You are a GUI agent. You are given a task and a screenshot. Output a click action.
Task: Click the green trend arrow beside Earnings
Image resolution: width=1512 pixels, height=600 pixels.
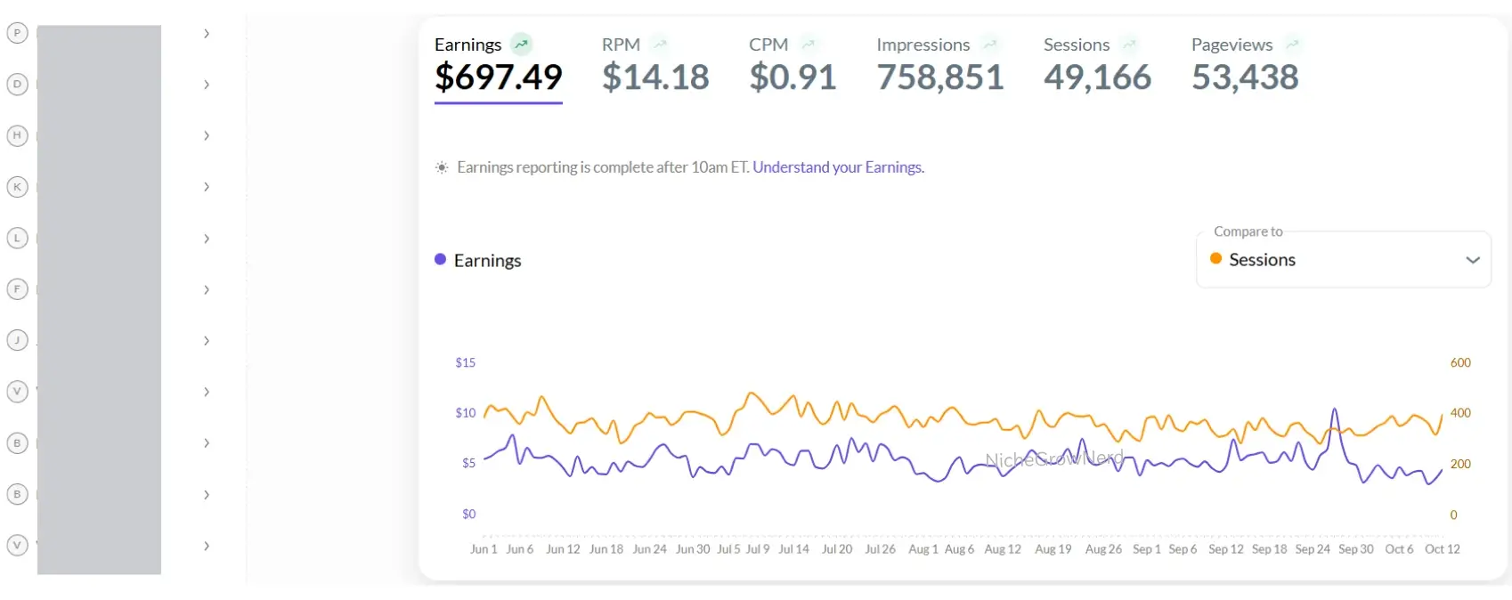coord(522,44)
